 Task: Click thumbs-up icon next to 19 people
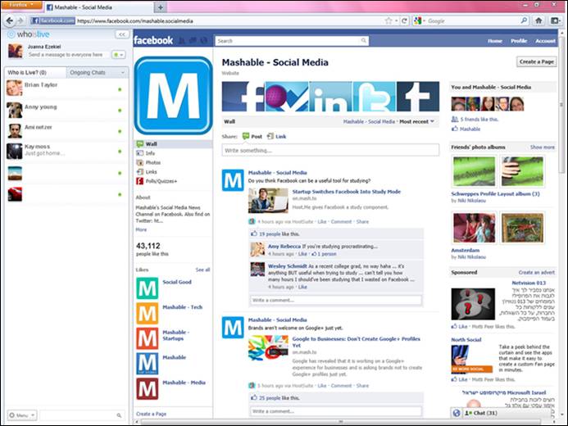[x=254, y=233]
